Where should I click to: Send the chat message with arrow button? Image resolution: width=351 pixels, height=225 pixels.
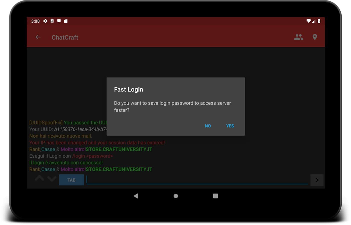[x=317, y=180]
